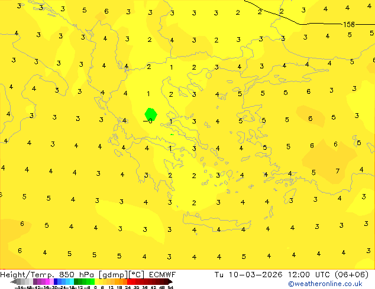Click the dark blue legend swatch

click(x=56, y=281)
